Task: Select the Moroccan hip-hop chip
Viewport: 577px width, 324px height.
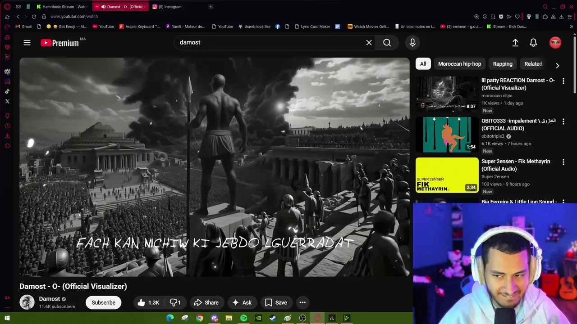Action: (x=459, y=64)
